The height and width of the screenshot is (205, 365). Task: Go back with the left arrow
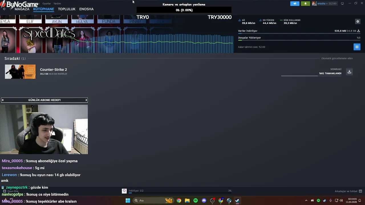4,9
